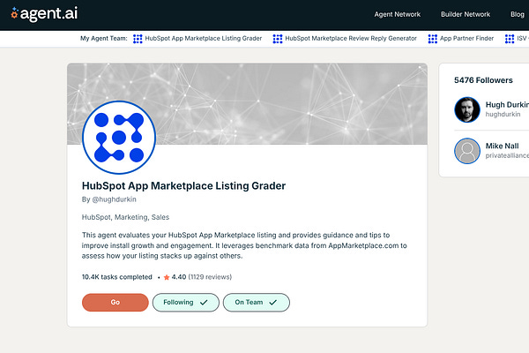Open HubSpot App Marketplace Listing Grader from team bar

[204, 39]
